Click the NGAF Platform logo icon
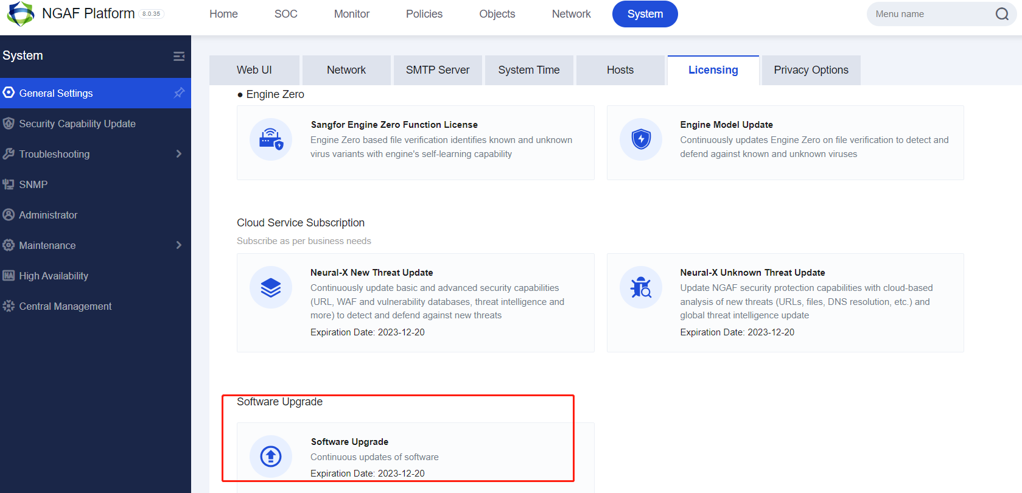 tap(20, 13)
